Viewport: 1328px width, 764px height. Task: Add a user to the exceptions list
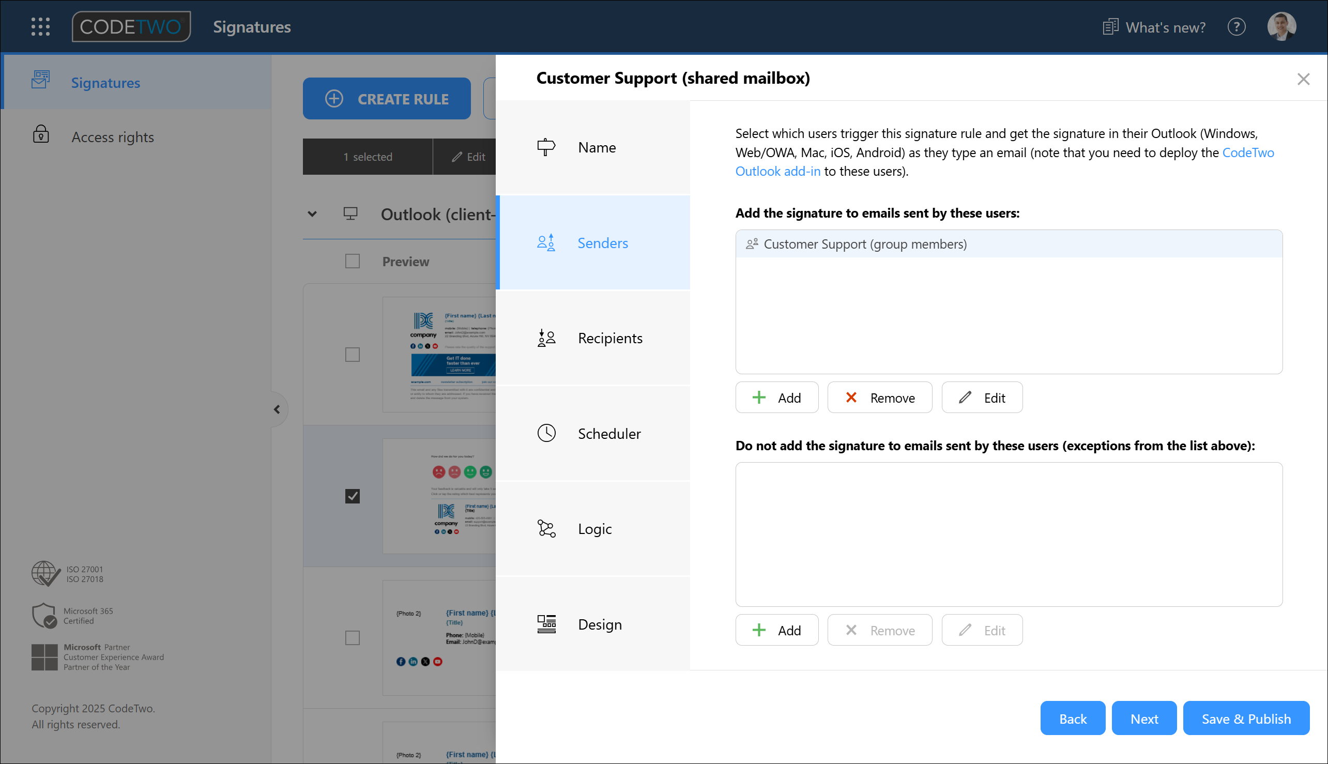click(776, 630)
